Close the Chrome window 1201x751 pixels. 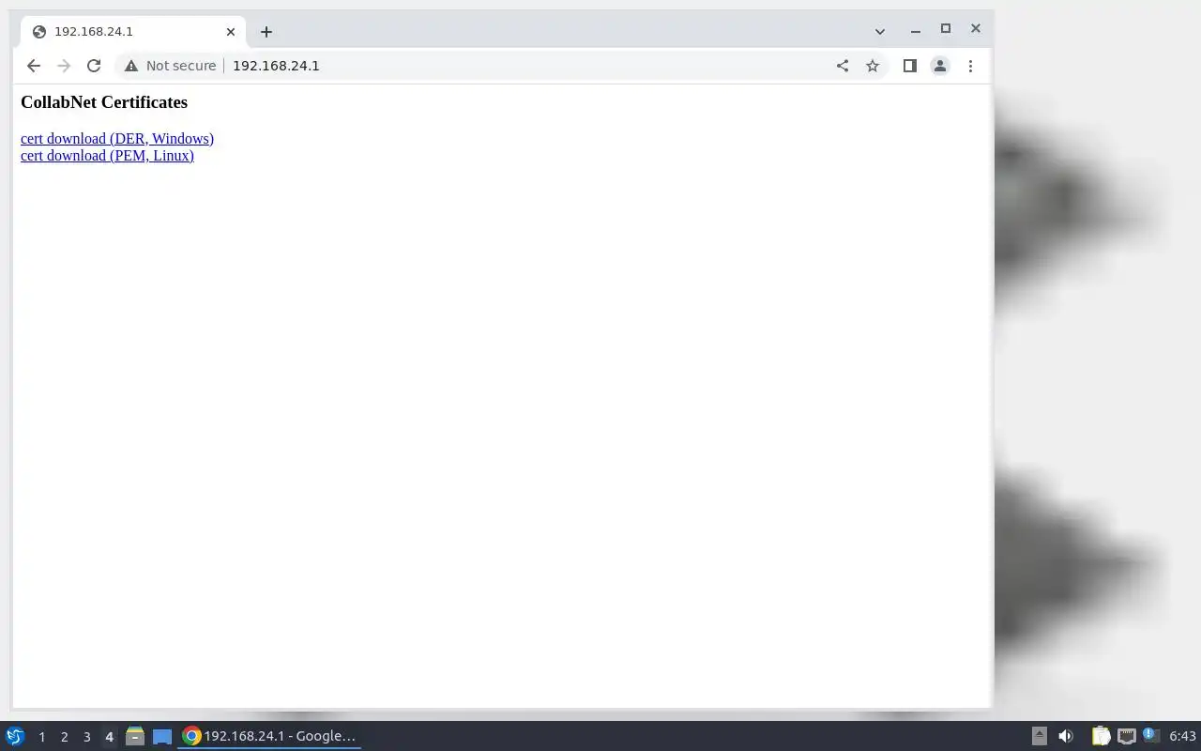[976, 29]
